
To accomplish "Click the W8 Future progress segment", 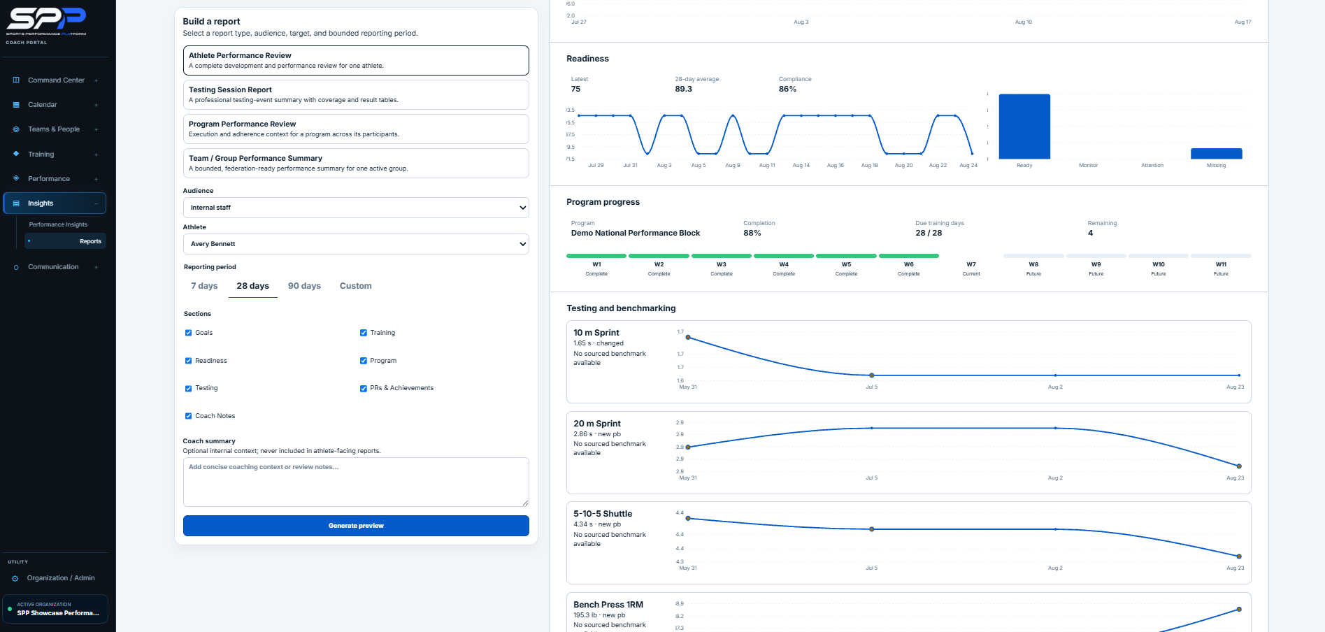I will pyautogui.click(x=1033, y=257).
